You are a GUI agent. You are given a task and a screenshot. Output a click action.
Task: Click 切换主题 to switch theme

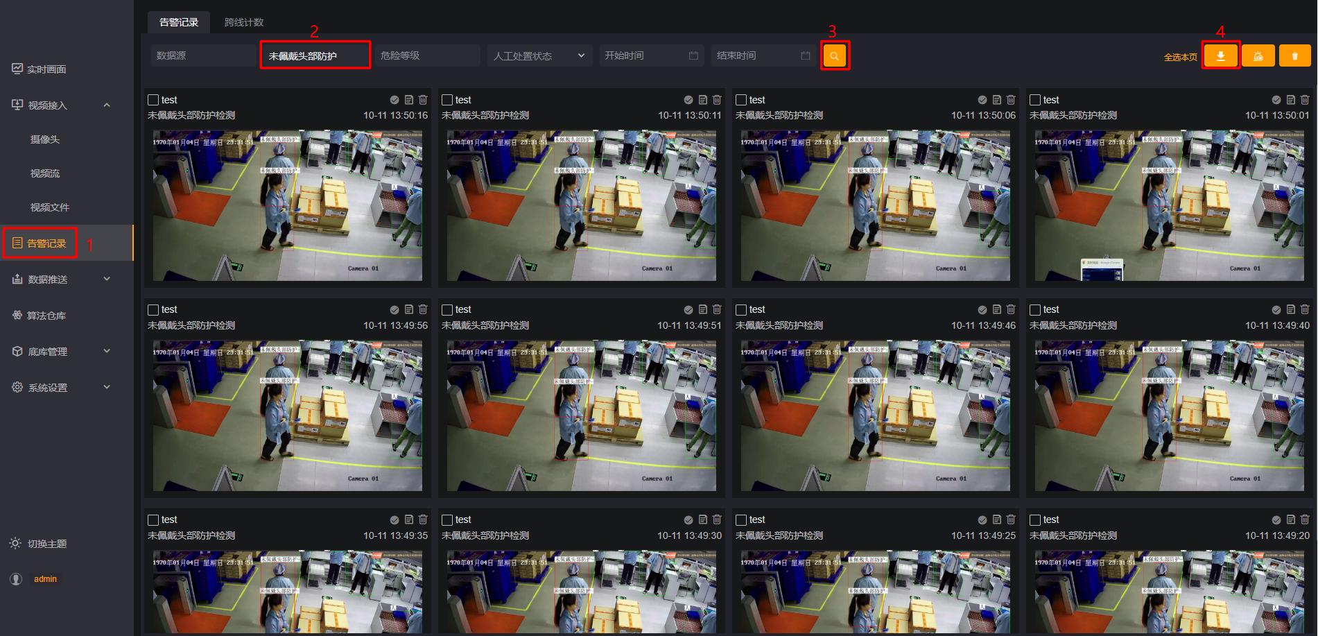[x=47, y=544]
